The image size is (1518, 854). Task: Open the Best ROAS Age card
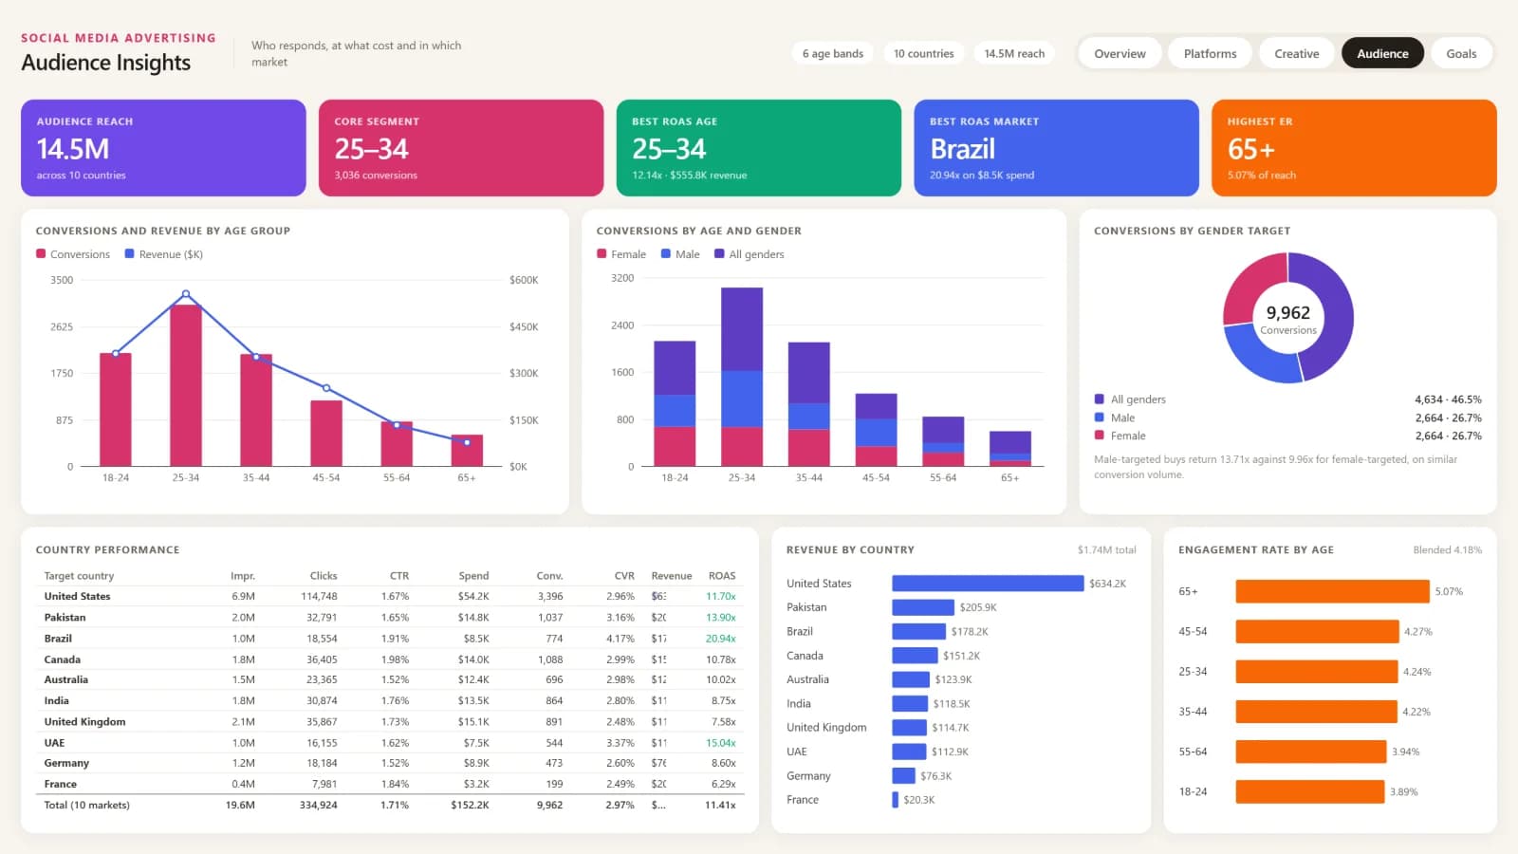point(759,148)
